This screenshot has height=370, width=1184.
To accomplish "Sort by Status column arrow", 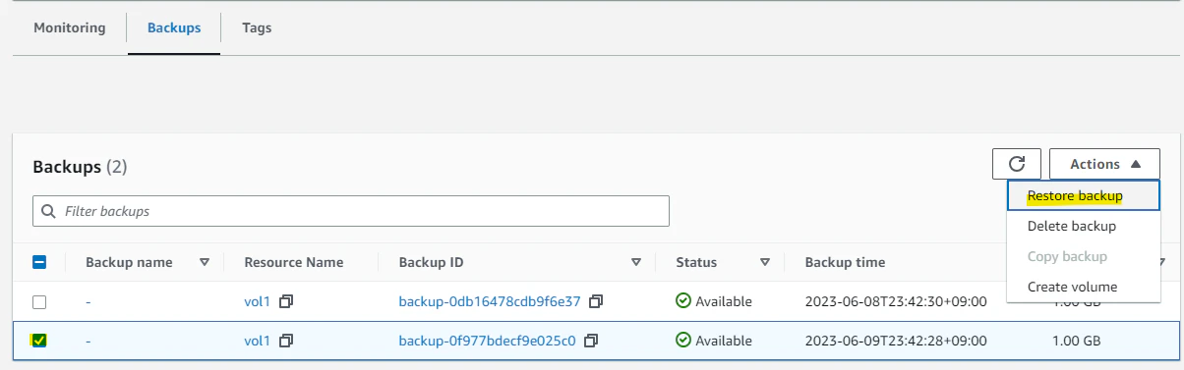I will [x=764, y=262].
